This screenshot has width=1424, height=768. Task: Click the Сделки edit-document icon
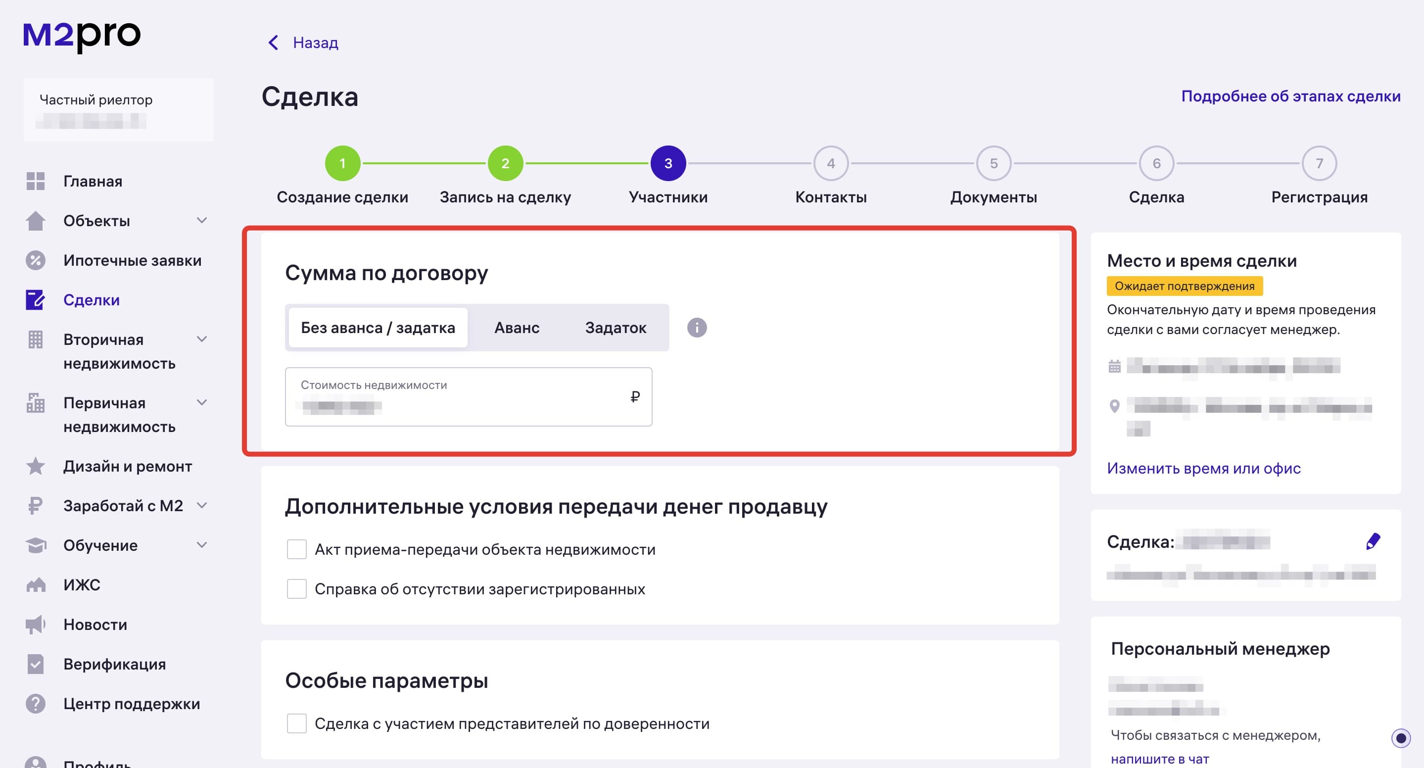[x=36, y=300]
